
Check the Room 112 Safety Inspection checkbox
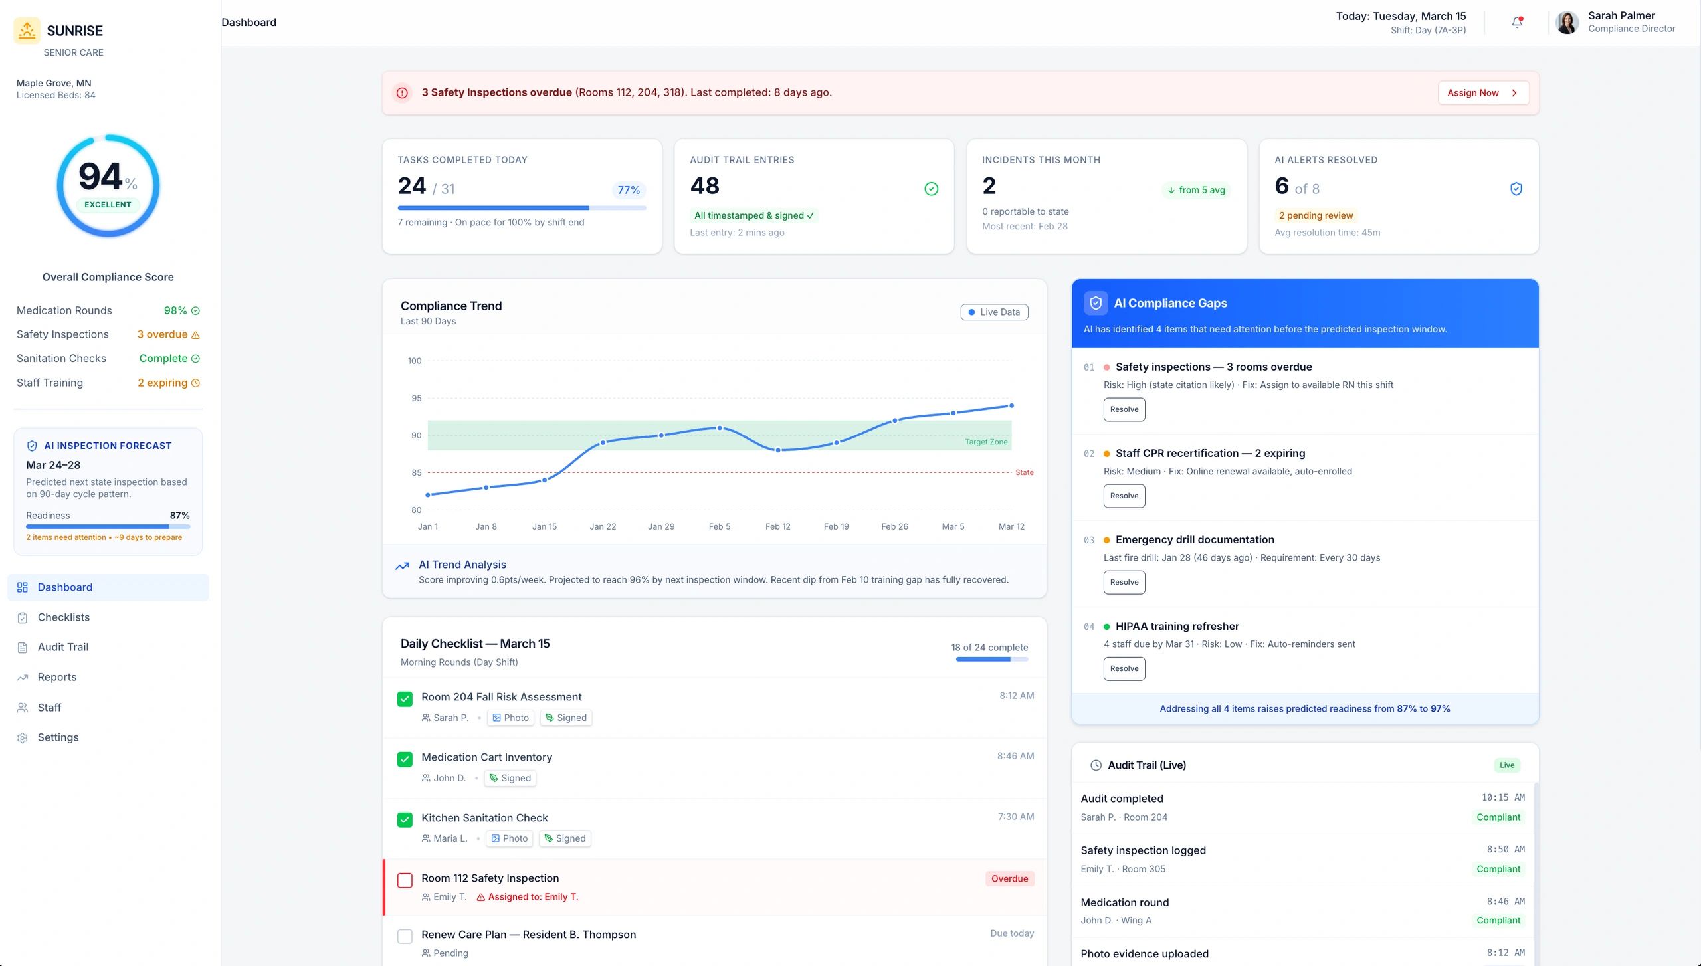click(405, 880)
